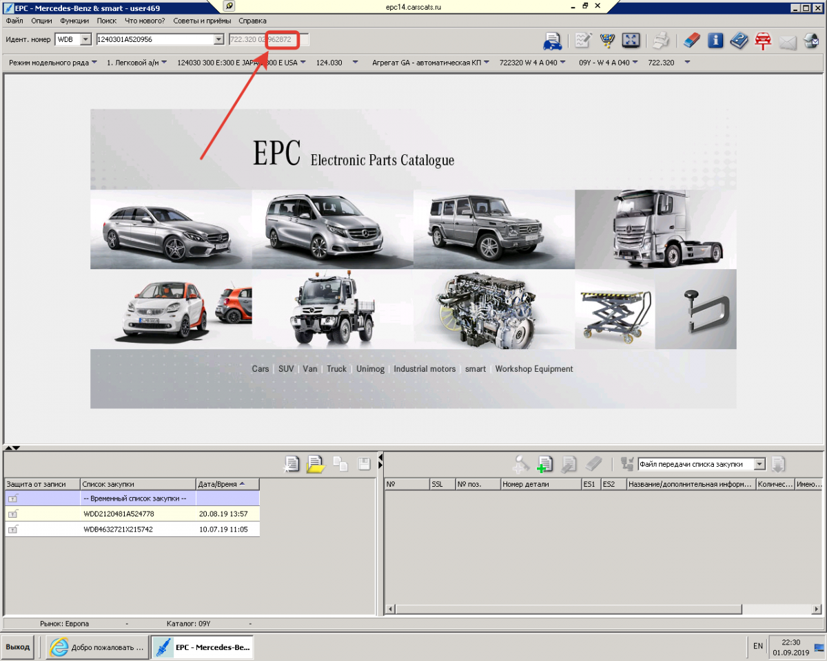This screenshot has width=827, height=661.
Task: Click the red car on lift icon
Action: coord(762,41)
